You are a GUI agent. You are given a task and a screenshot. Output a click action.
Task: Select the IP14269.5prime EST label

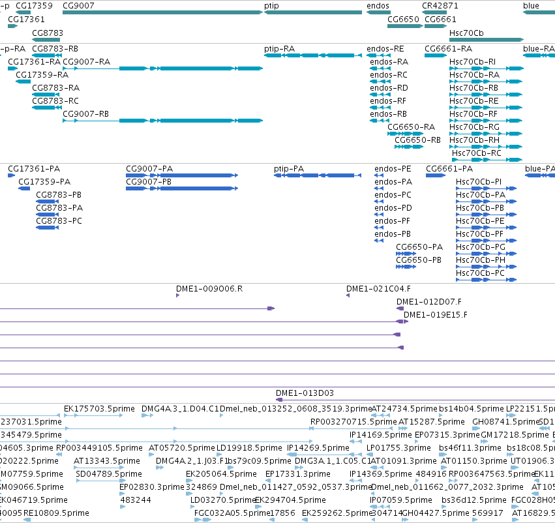pos(318,447)
